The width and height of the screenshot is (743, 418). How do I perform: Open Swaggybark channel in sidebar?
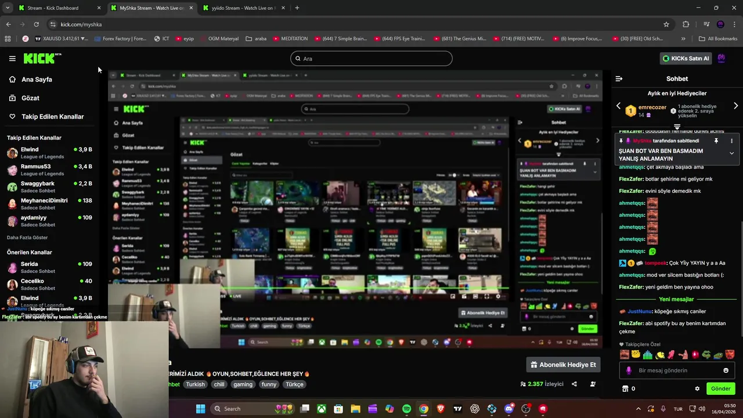coord(49,187)
